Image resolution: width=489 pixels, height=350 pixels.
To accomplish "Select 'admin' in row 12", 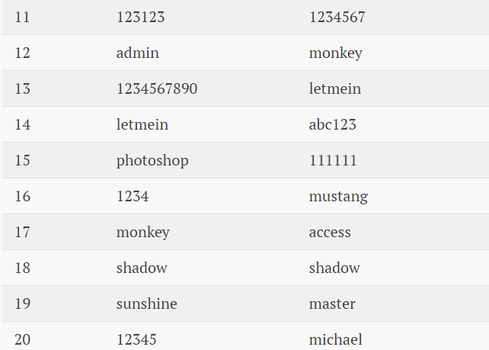I will click(x=138, y=53).
